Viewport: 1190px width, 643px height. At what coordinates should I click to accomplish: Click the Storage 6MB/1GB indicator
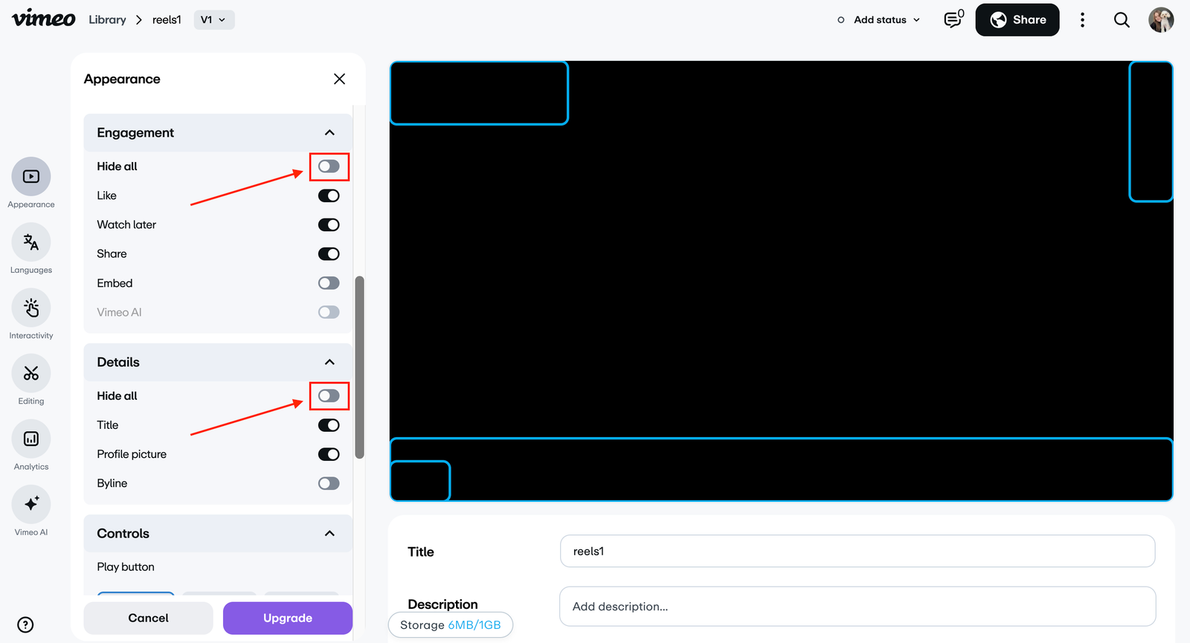pos(451,625)
